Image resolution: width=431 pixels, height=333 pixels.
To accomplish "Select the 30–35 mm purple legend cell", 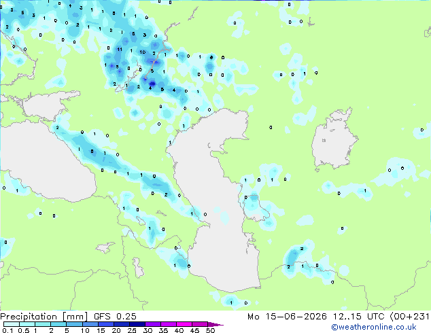I will (153, 324).
